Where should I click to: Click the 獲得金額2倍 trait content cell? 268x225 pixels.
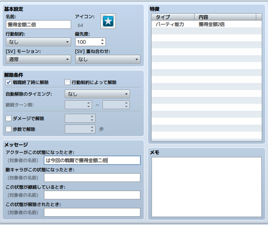pos(211,24)
